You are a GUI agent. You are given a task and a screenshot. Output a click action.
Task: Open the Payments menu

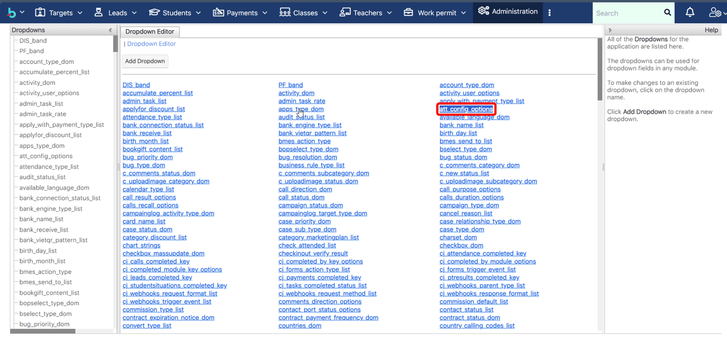click(240, 13)
